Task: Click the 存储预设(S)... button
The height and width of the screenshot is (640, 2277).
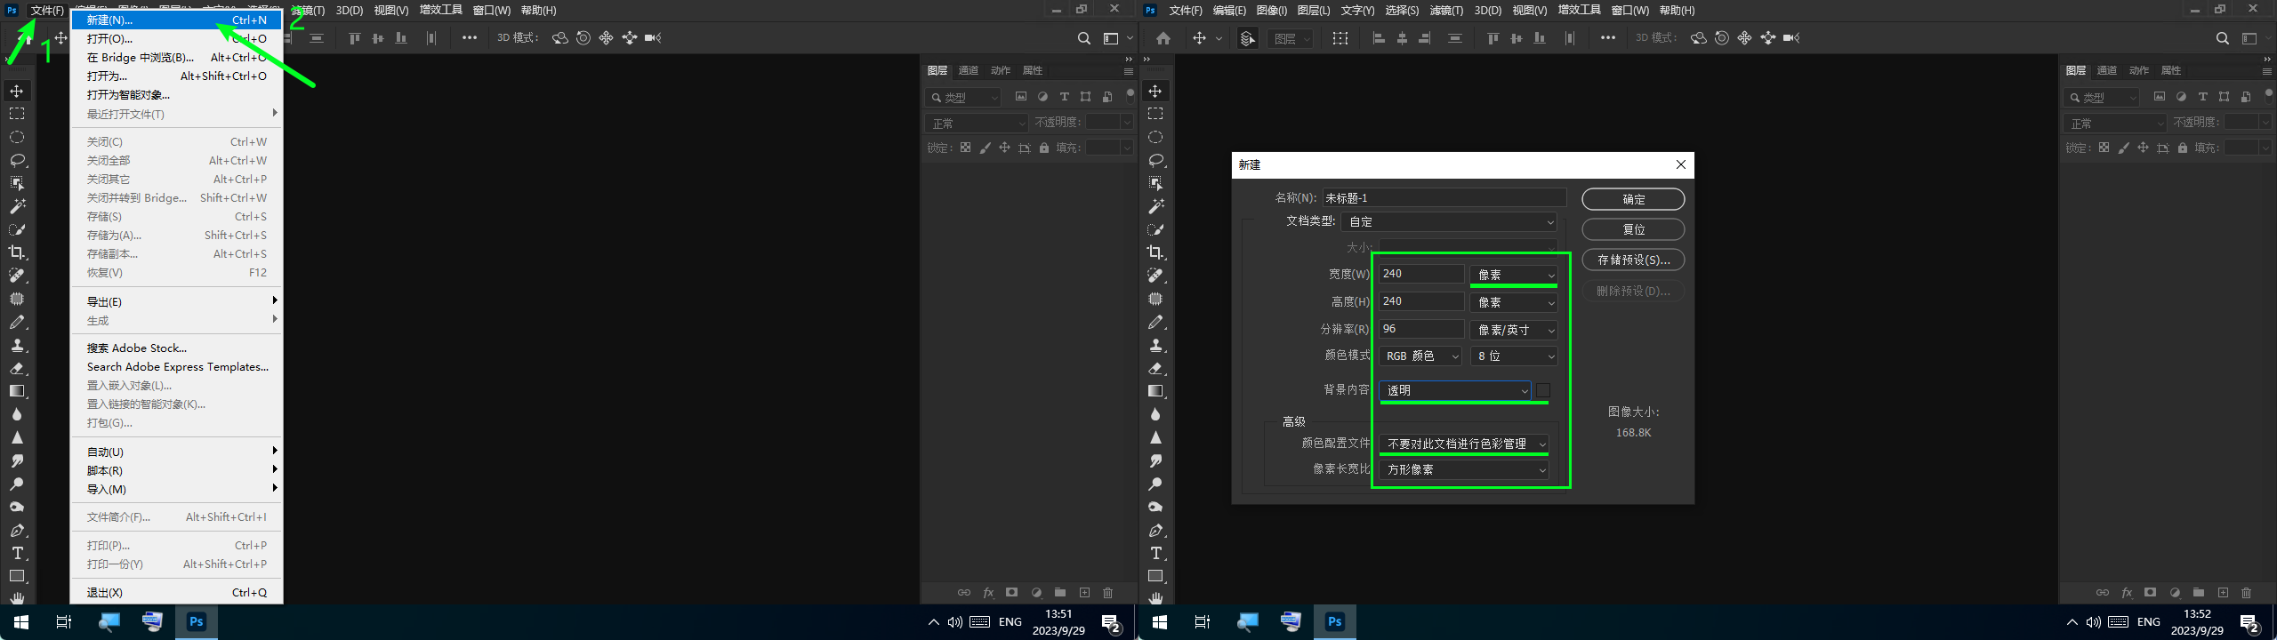Action: tap(1633, 260)
